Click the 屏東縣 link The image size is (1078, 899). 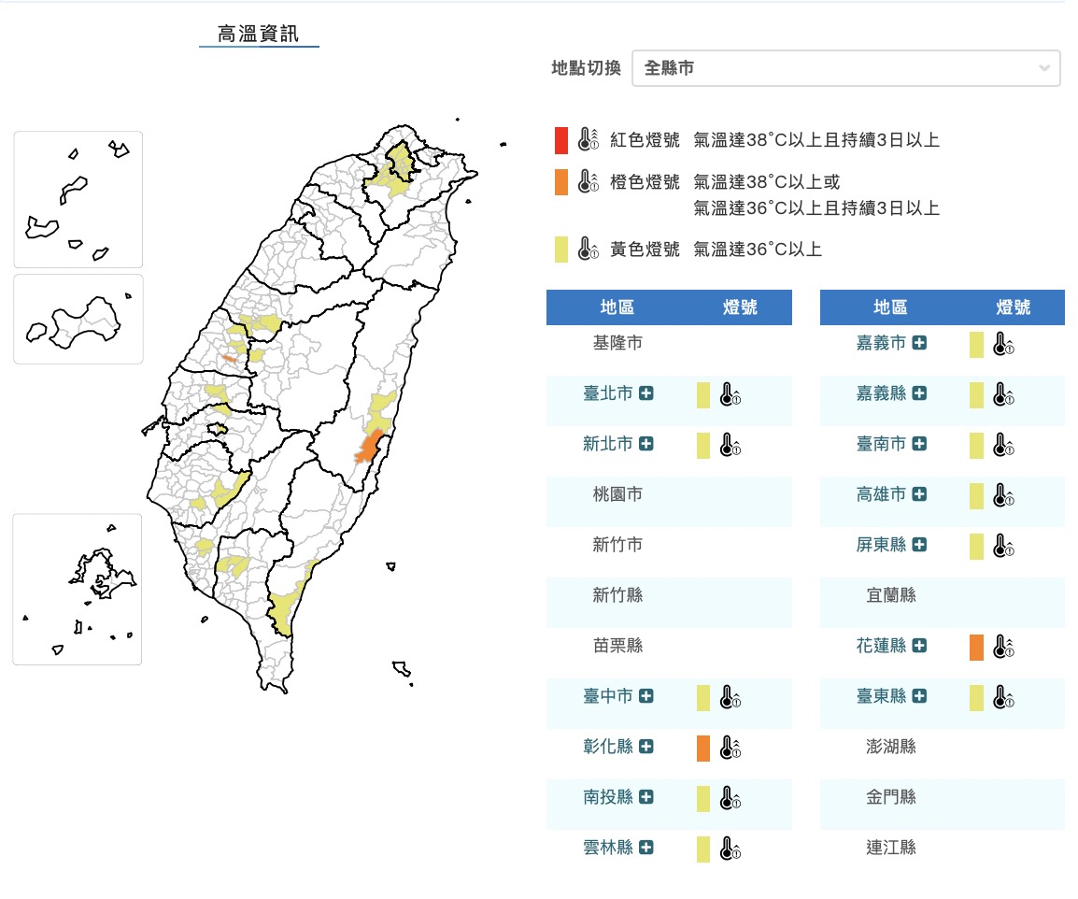(881, 544)
